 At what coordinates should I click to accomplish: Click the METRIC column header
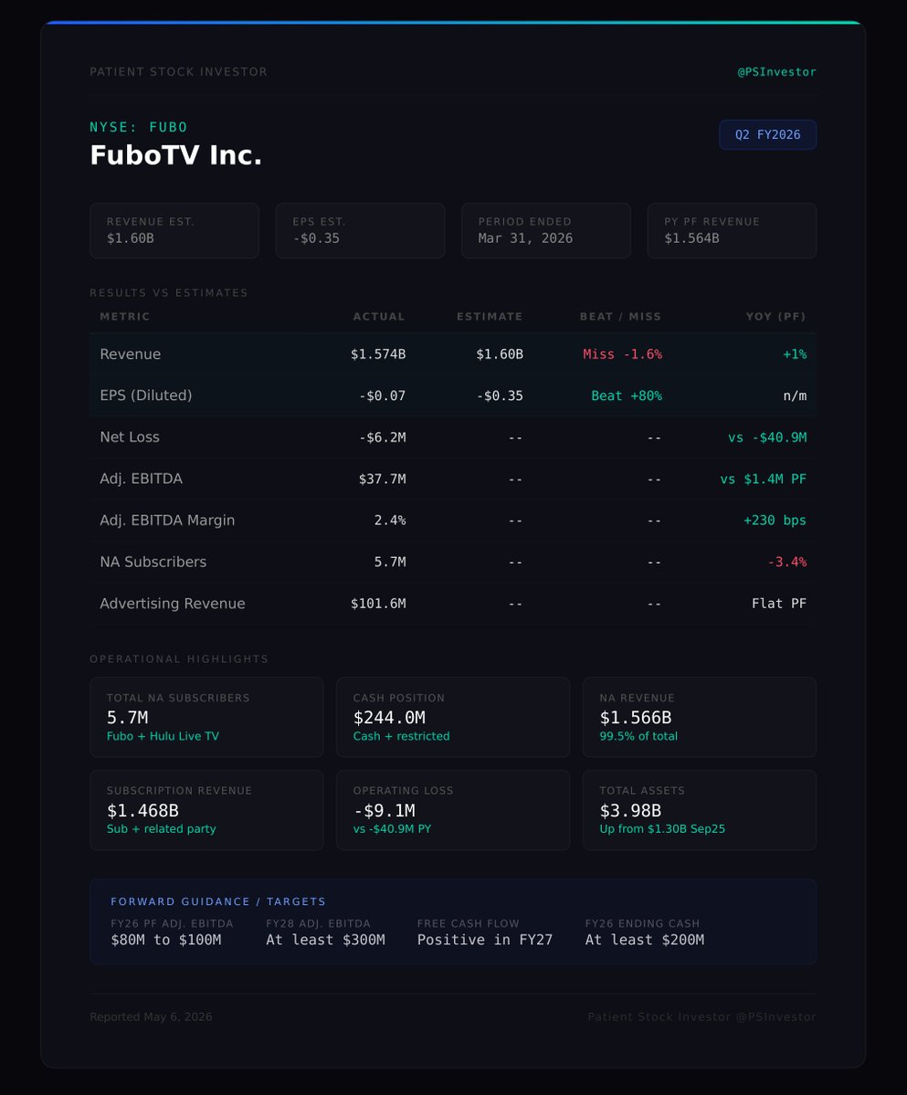[125, 316]
